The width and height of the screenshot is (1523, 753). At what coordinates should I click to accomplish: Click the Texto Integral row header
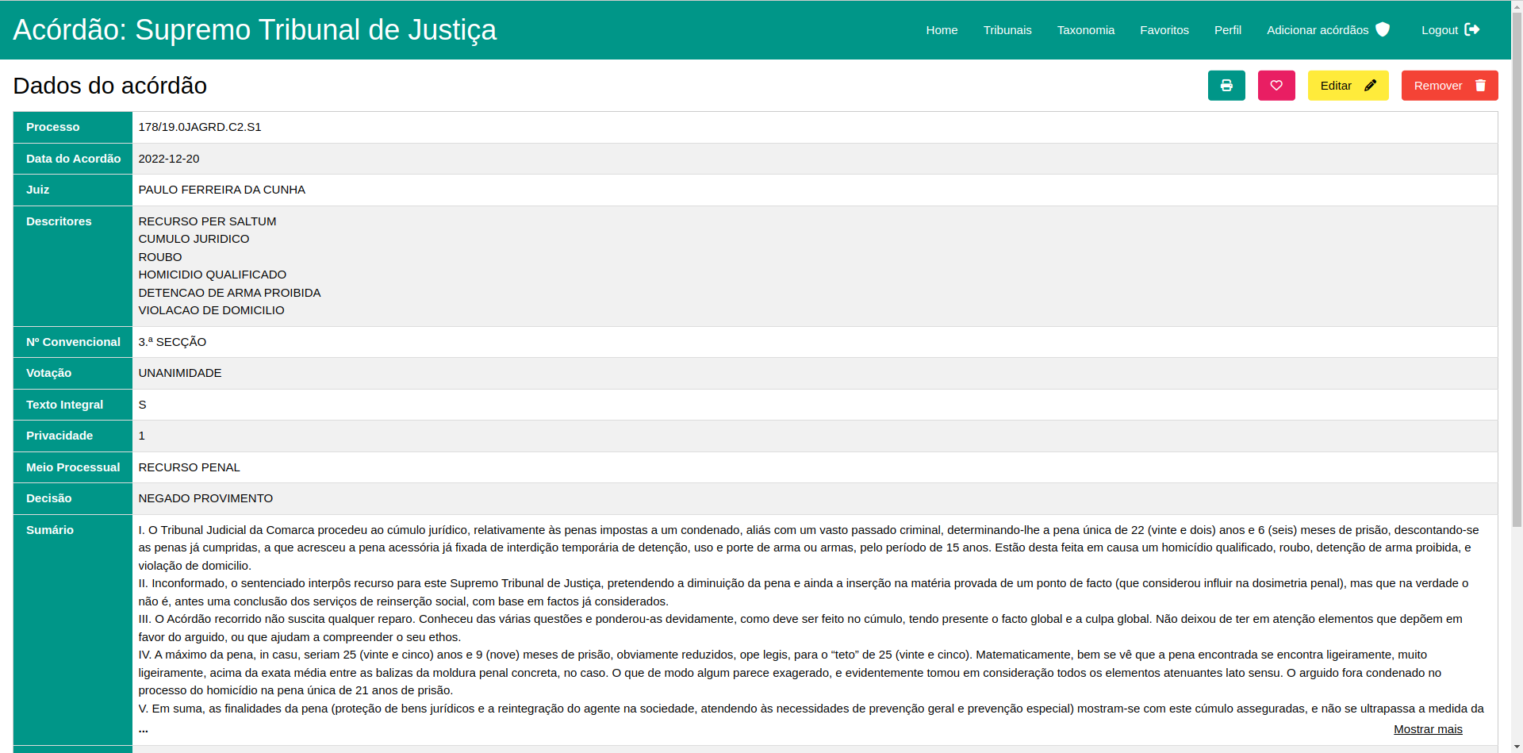pyautogui.click(x=73, y=405)
